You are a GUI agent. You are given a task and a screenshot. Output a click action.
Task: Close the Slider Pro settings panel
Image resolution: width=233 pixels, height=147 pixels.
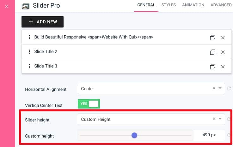coord(7,6)
